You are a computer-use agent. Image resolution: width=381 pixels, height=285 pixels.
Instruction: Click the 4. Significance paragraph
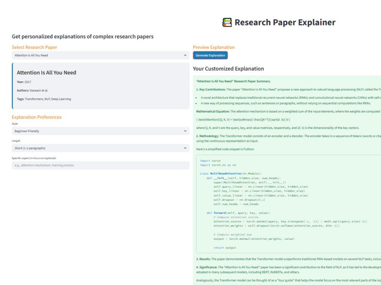288,269
